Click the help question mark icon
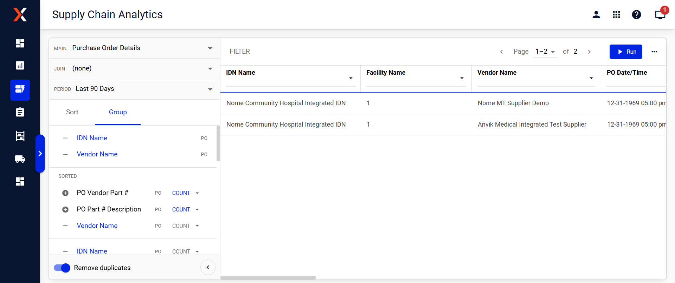The height and width of the screenshot is (283, 675). click(x=636, y=15)
